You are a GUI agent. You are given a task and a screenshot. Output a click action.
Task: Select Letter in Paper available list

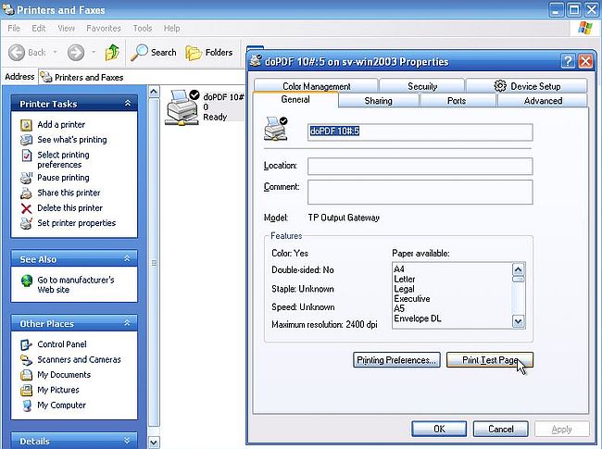click(405, 279)
